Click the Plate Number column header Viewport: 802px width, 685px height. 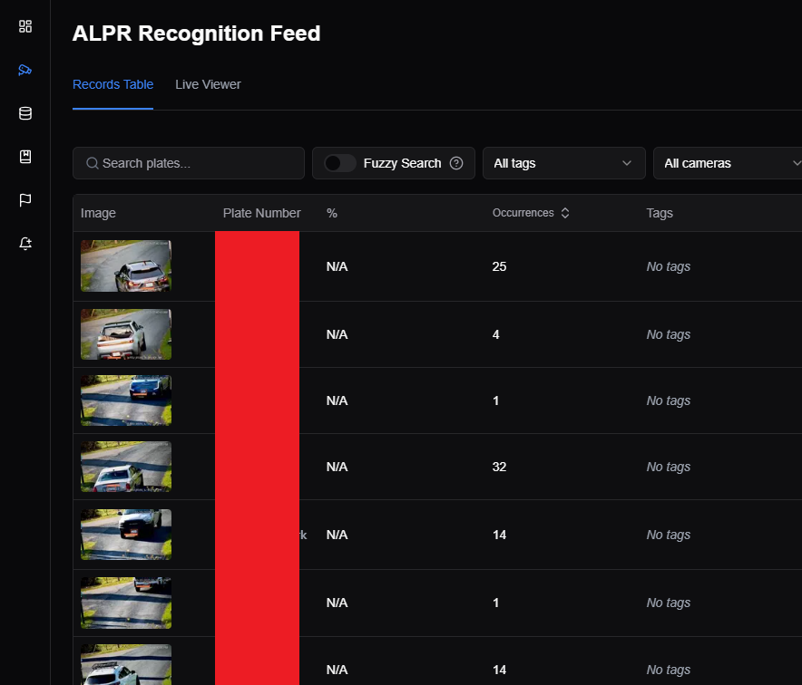261,213
